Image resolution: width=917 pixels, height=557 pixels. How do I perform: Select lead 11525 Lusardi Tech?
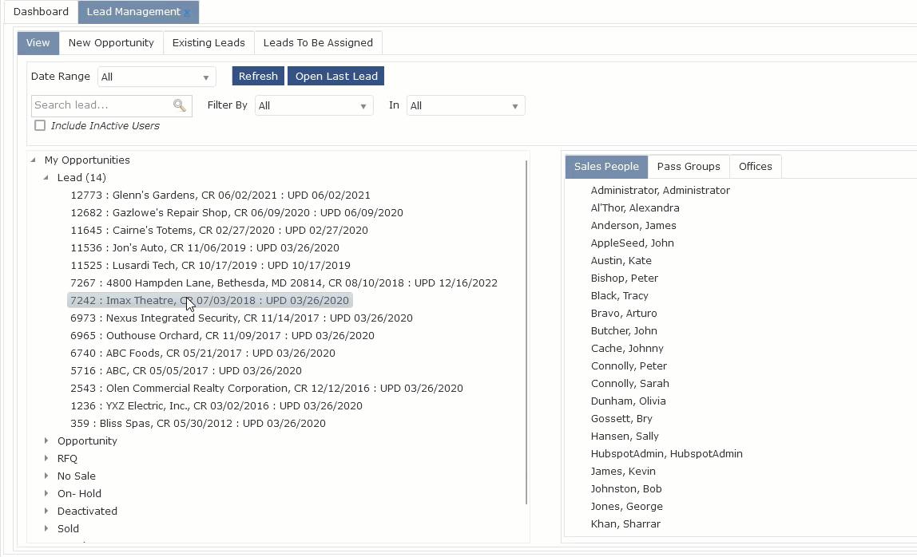(x=211, y=266)
